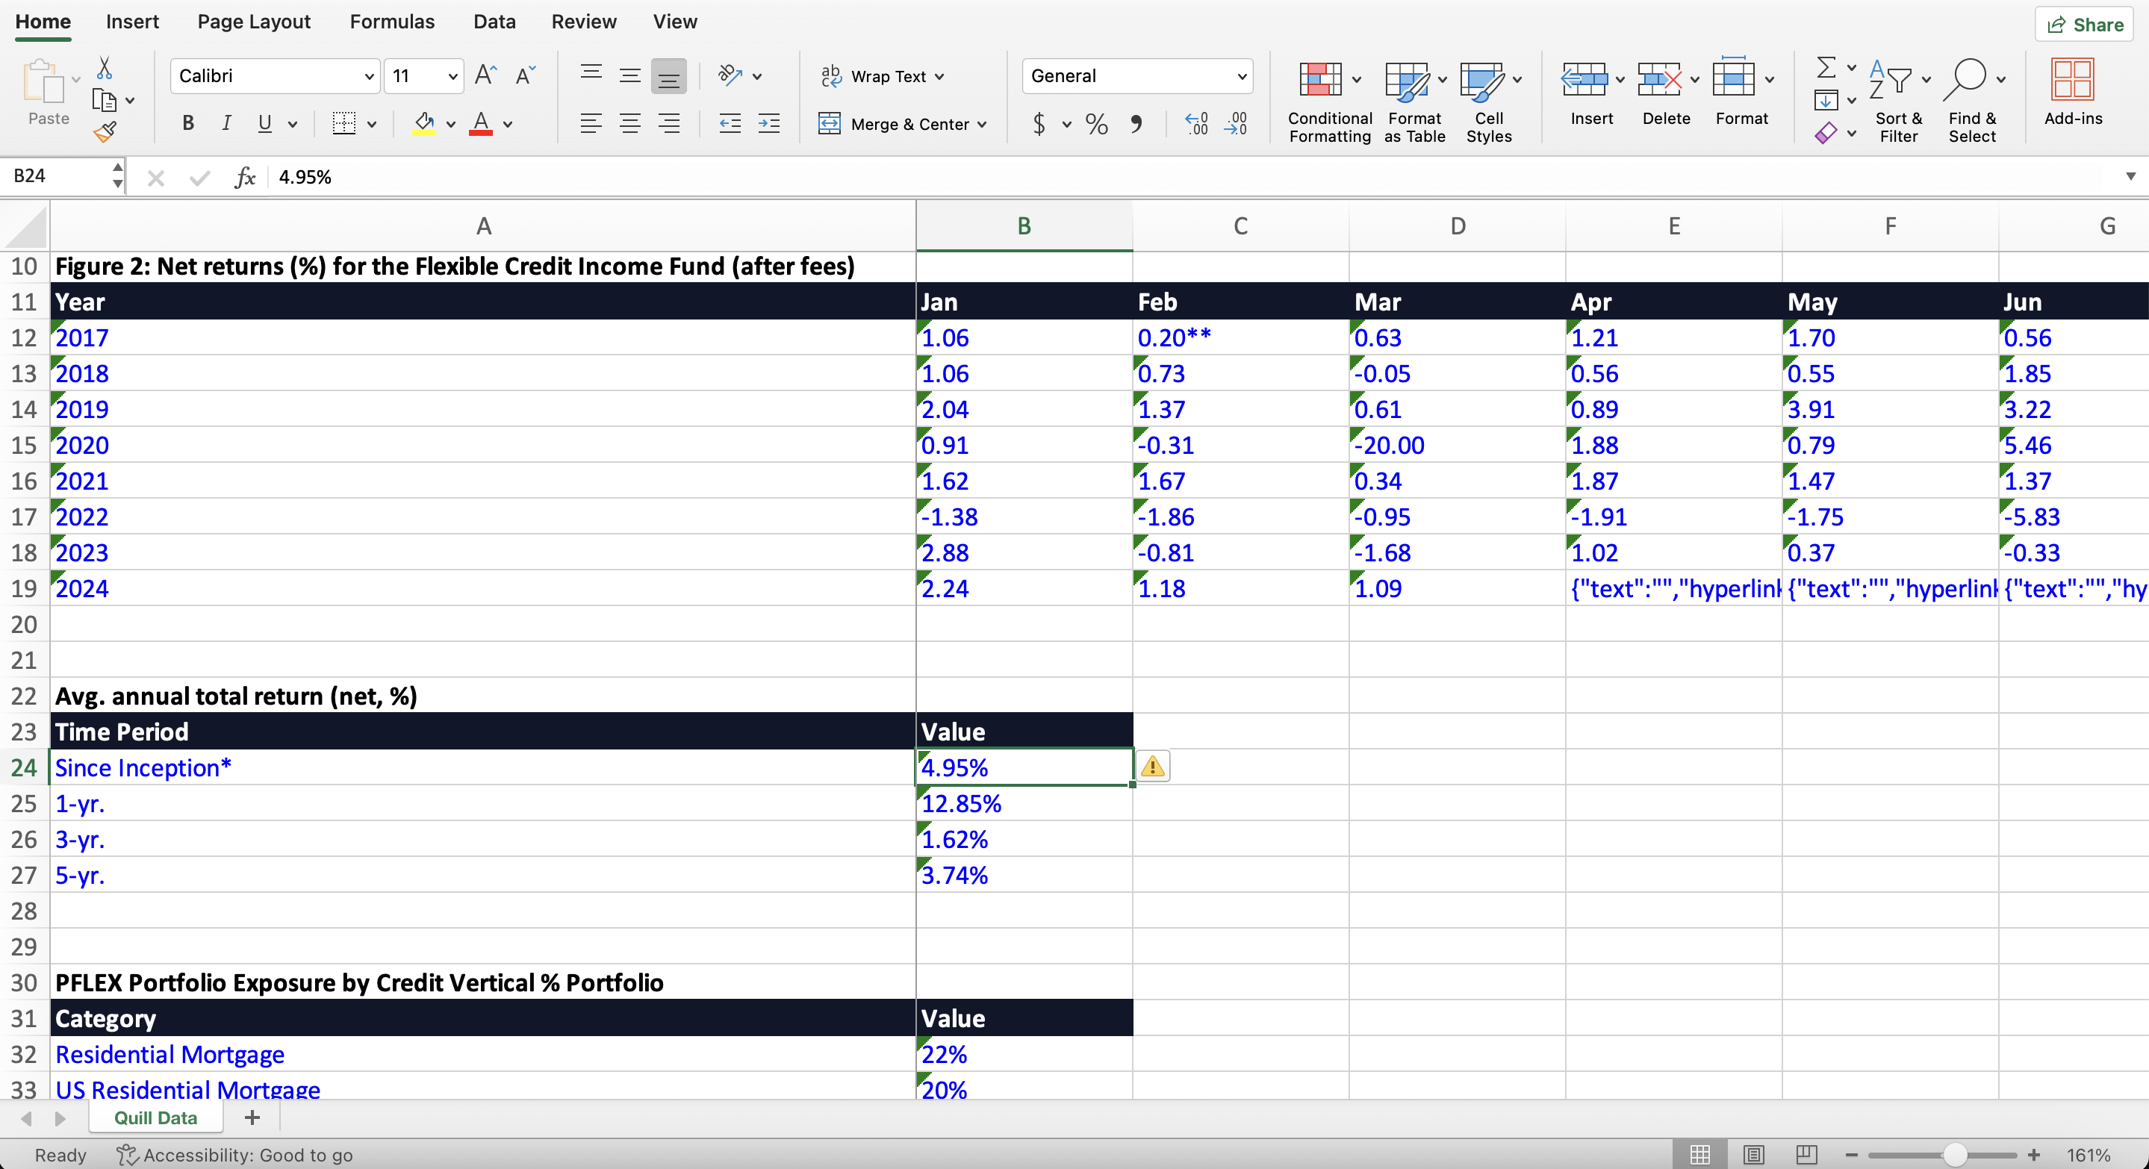Click the Orientation text angle icon
This screenshot has height=1169, width=2149.
(x=730, y=76)
